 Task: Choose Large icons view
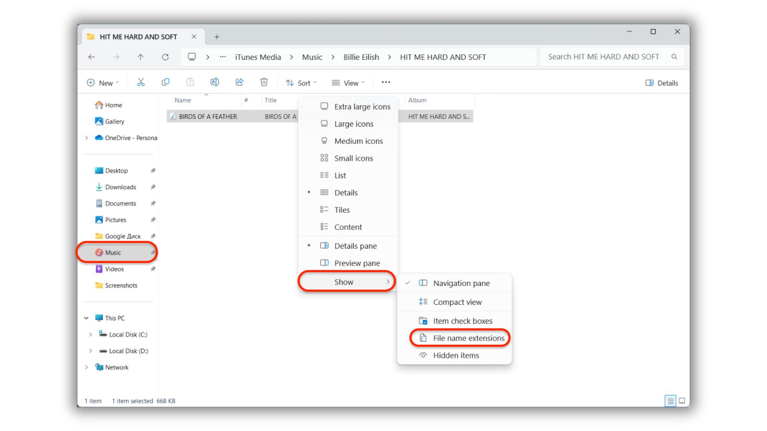point(348,124)
